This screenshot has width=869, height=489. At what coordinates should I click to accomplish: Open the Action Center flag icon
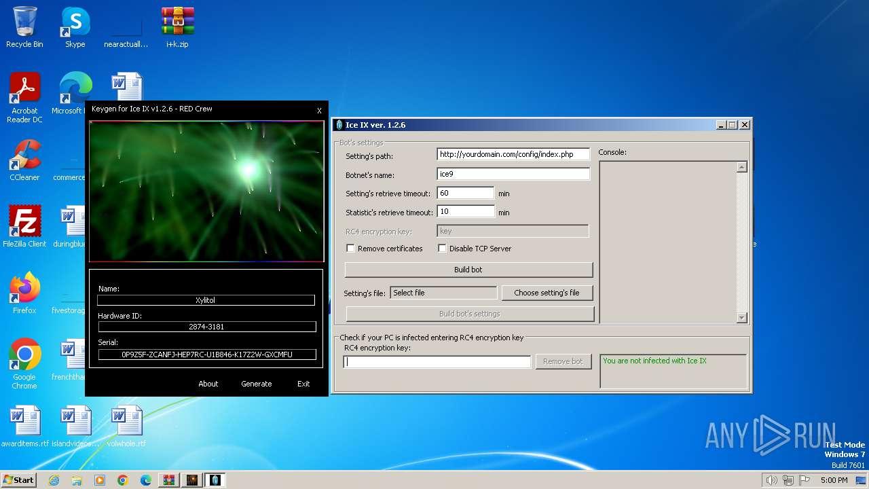coord(805,480)
